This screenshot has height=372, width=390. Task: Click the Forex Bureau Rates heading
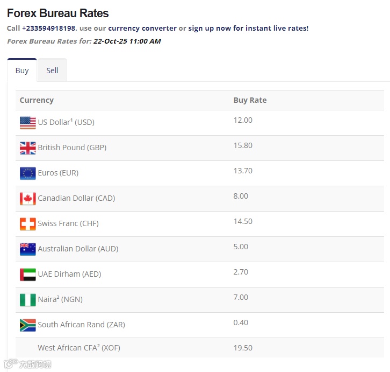(x=58, y=13)
